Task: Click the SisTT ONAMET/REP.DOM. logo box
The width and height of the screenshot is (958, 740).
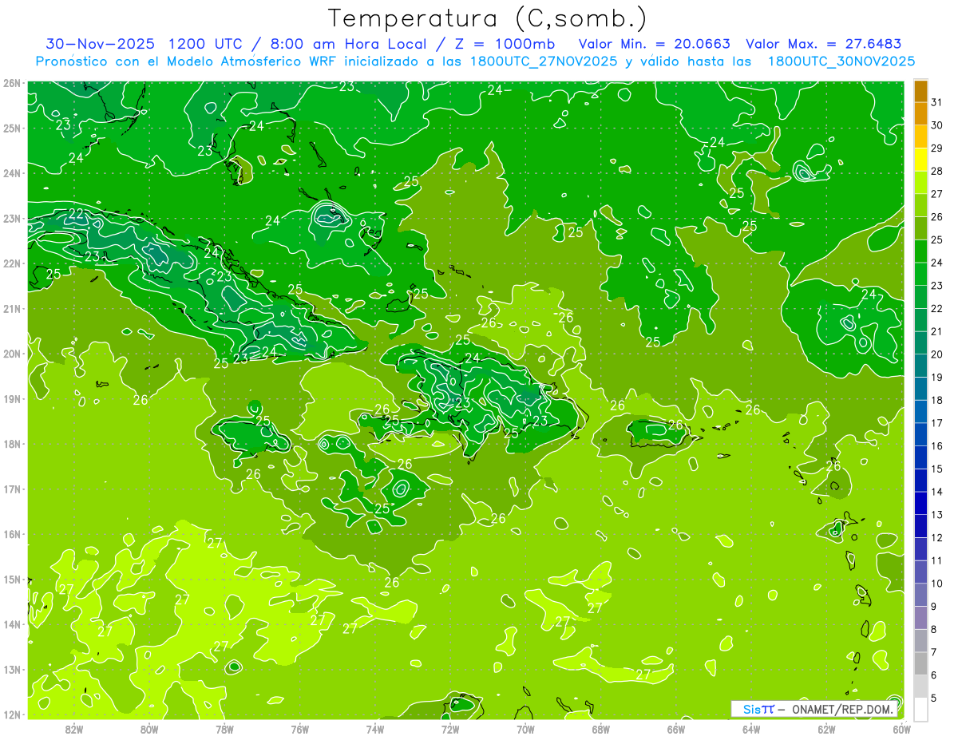Action: 814,708
